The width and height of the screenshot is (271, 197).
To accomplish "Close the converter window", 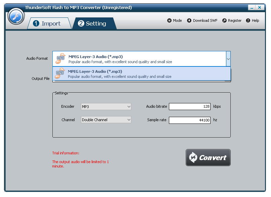I will pos(260,7).
